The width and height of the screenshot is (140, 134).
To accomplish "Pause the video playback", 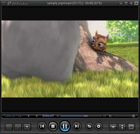I will point(65,126).
